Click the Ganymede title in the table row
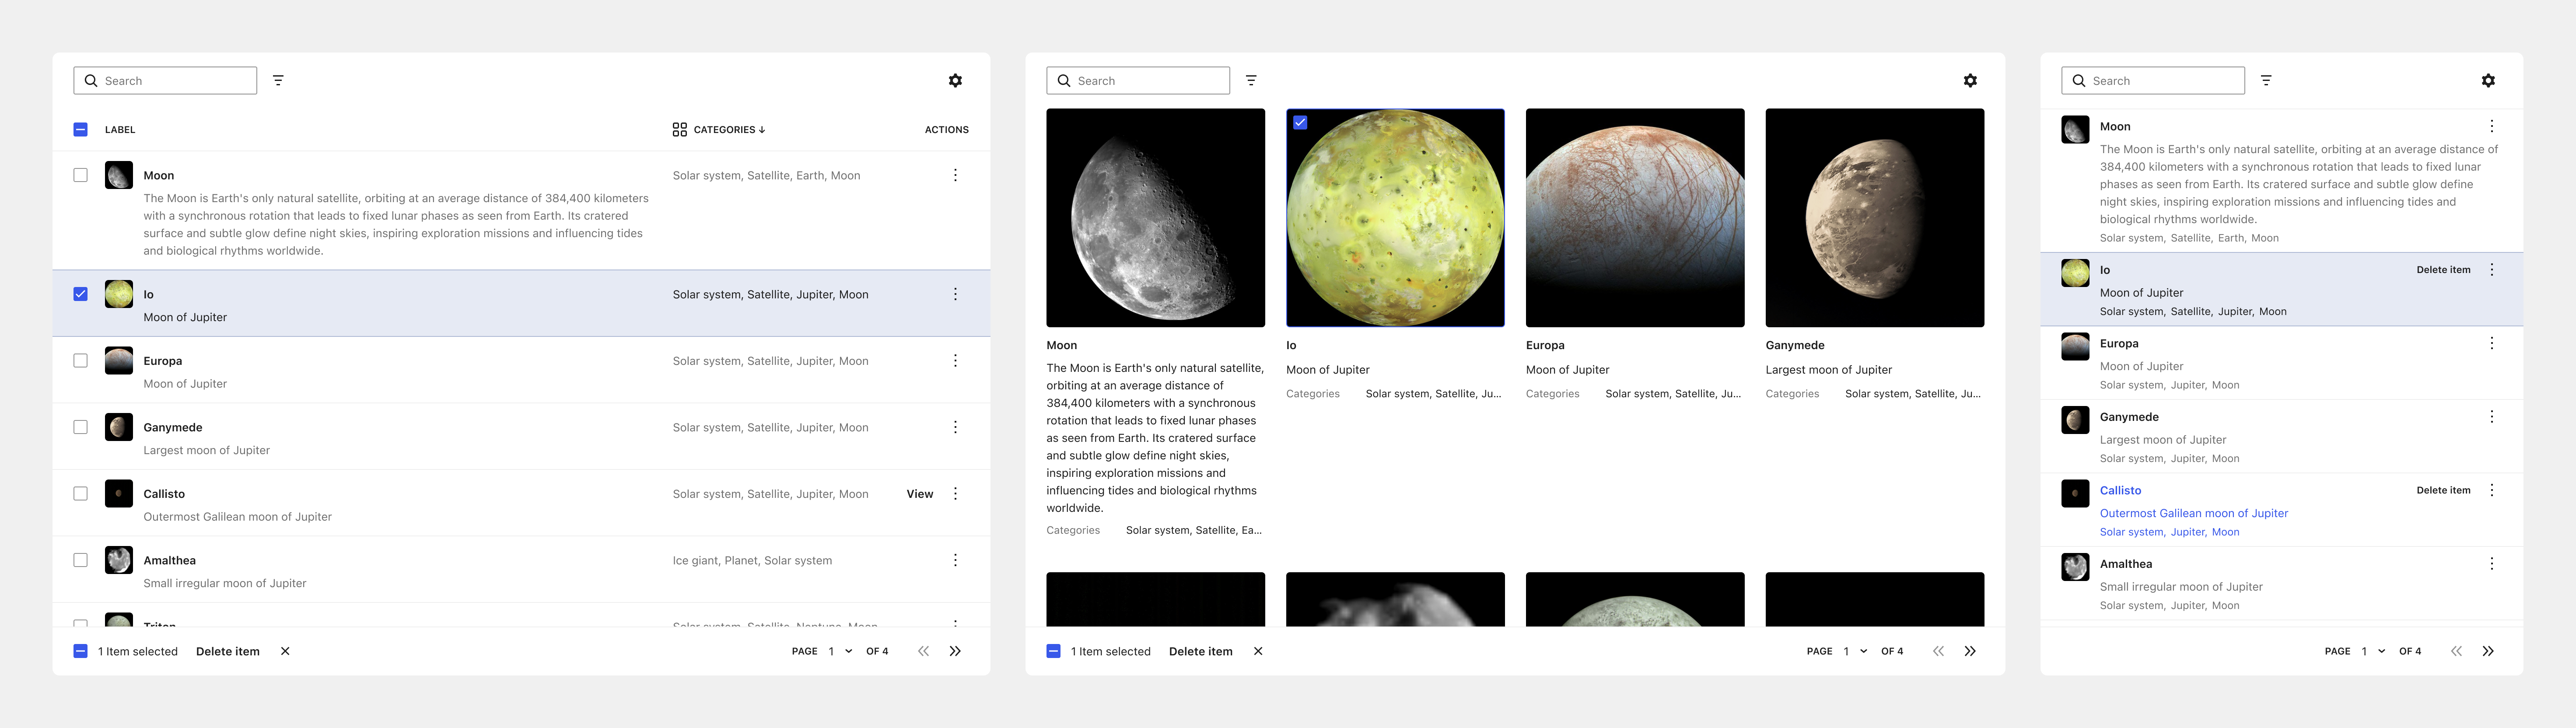The height and width of the screenshot is (728, 2576). pos(173,427)
